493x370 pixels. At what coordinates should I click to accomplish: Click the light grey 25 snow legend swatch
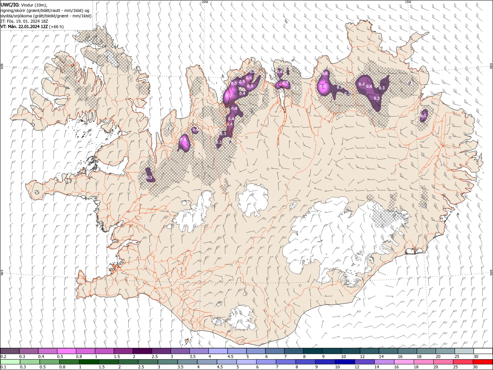(x=464, y=351)
